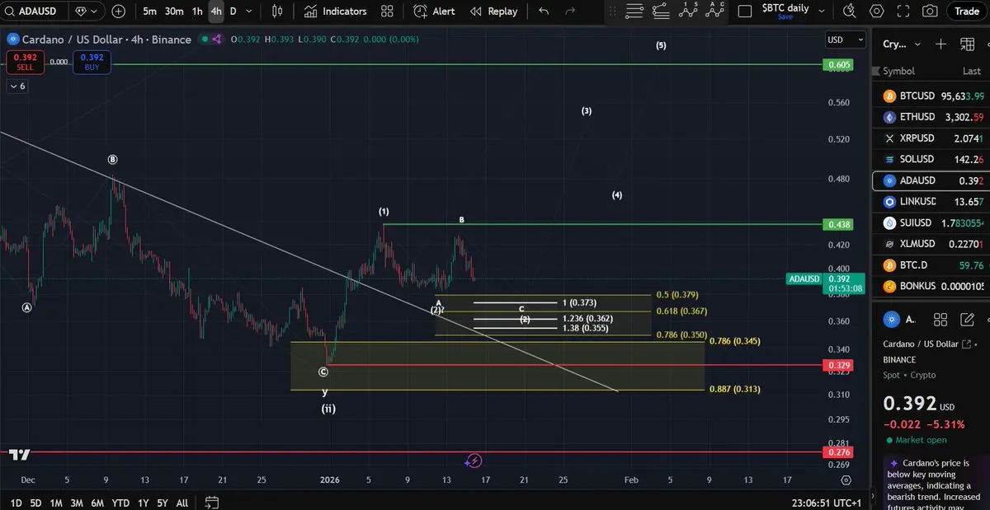990x510 pixels.
Task: Open timeframe dropdown arrow next to D
Action: tap(250, 12)
